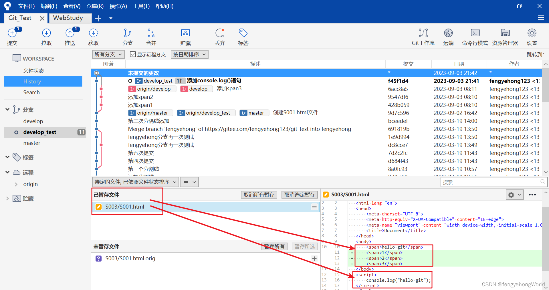Image resolution: width=549 pixels, height=290 pixels.
Task: Click the Pull (拉取) toolbar icon
Action: (x=46, y=37)
